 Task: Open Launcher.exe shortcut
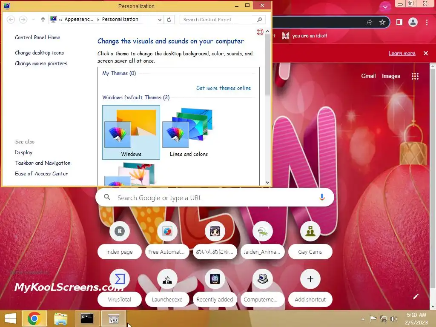(x=167, y=288)
